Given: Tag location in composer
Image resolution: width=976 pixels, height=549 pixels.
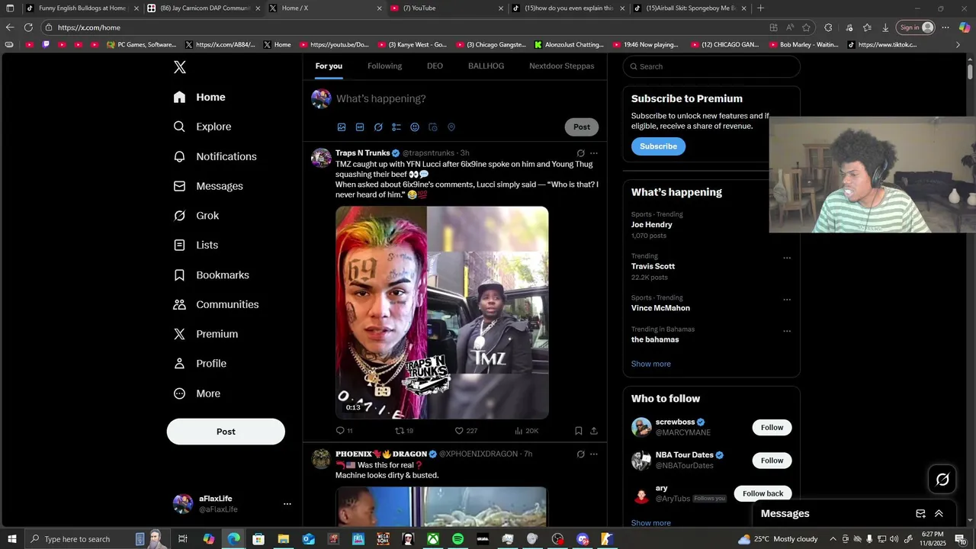Looking at the screenshot, I should pyautogui.click(x=451, y=127).
